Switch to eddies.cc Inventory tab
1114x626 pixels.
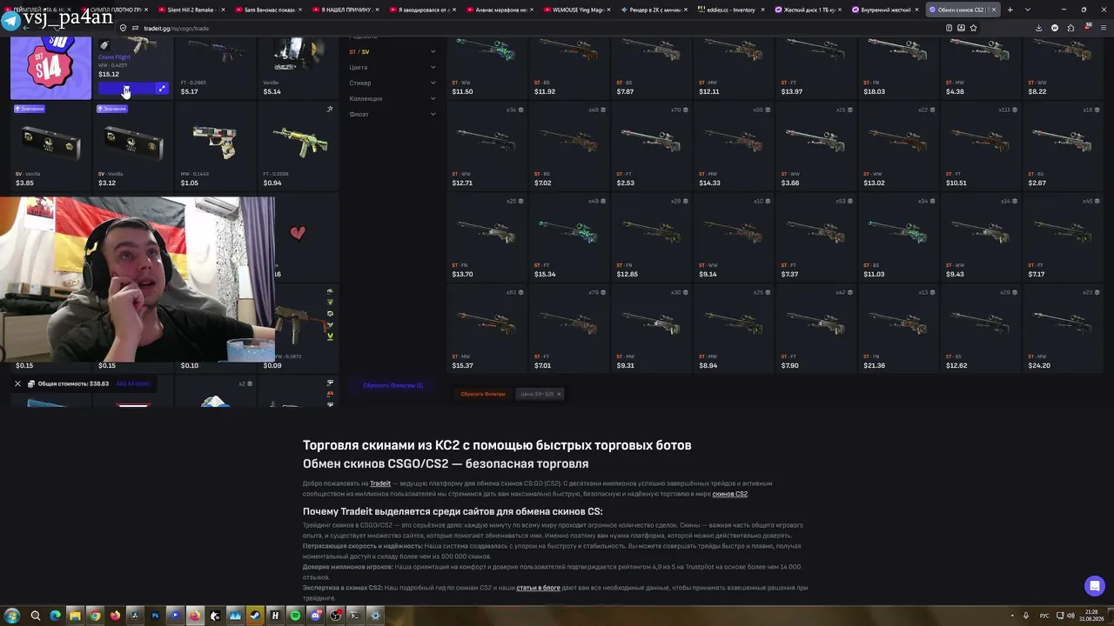(x=732, y=10)
